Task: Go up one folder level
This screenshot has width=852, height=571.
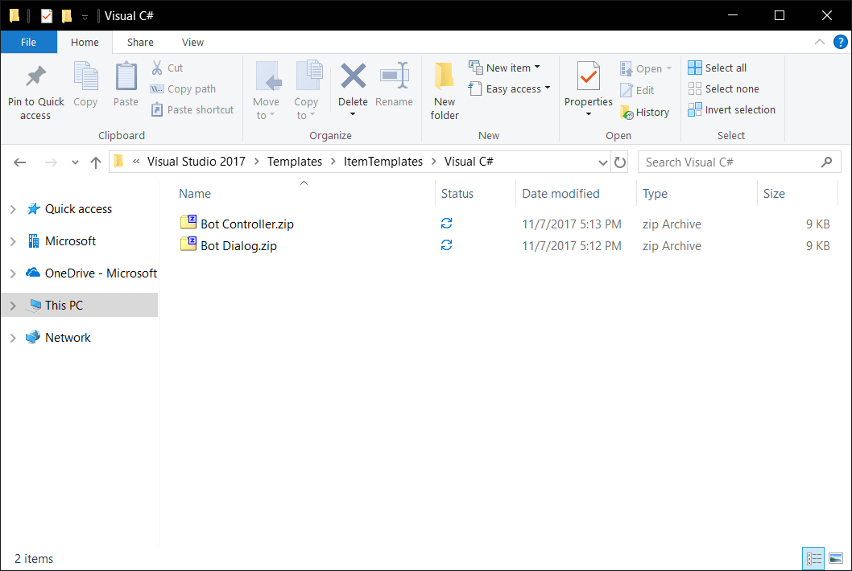Action: [96, 162]
